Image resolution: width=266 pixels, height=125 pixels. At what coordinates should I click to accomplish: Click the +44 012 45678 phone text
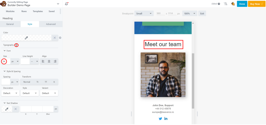[163, 109]
